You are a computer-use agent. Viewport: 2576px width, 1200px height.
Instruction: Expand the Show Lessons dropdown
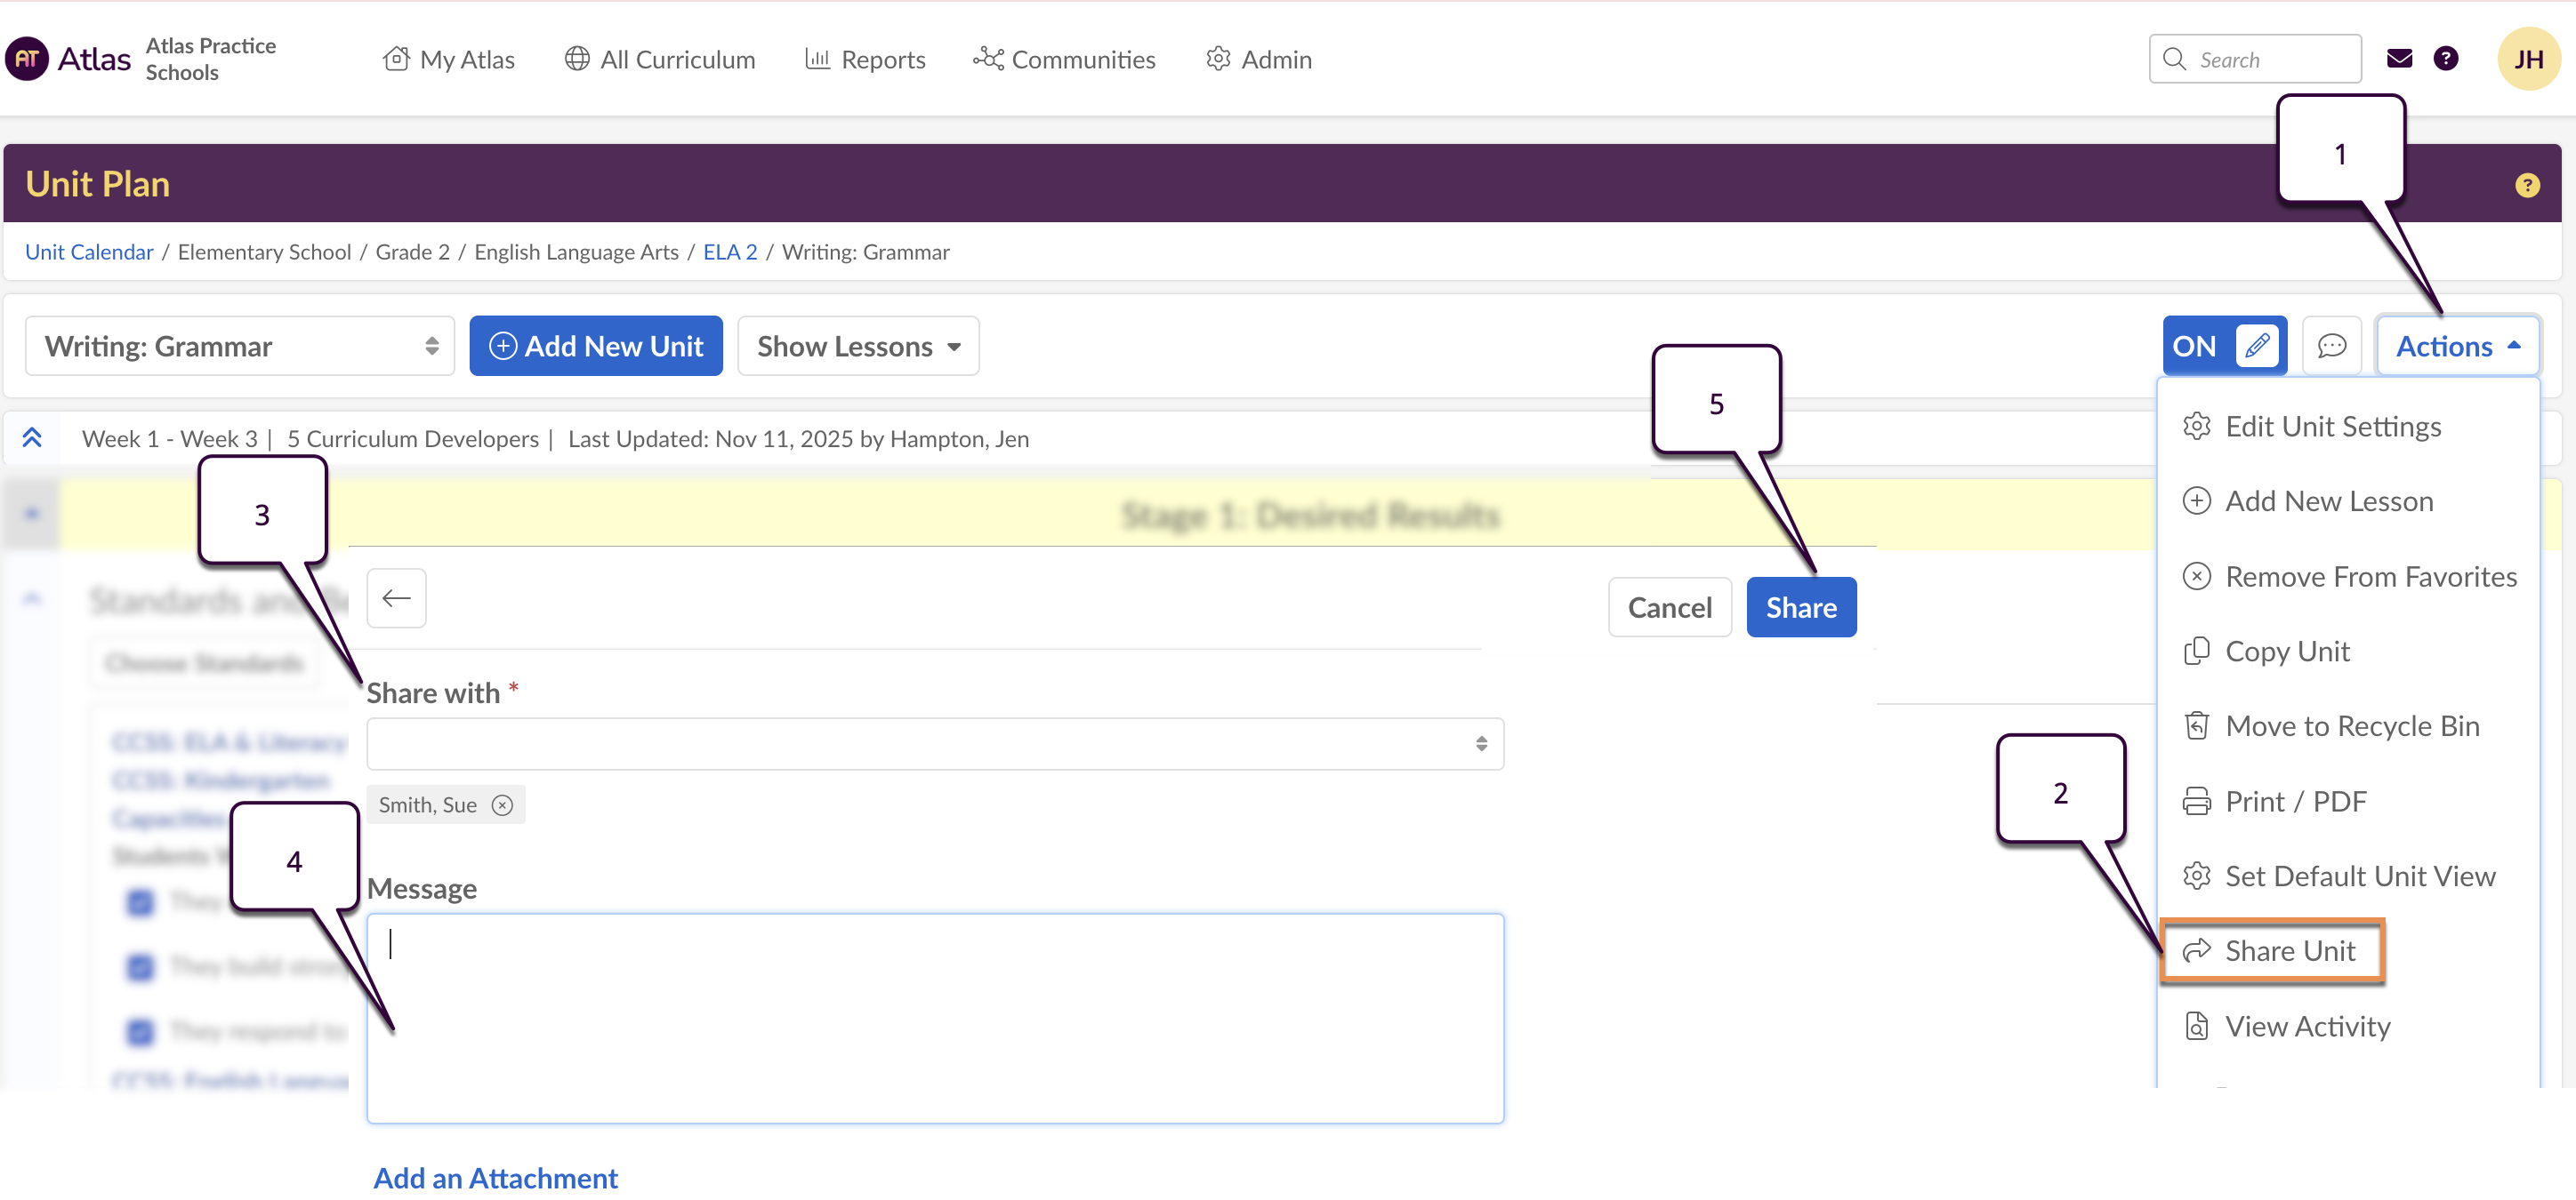[x=857, y=346]
